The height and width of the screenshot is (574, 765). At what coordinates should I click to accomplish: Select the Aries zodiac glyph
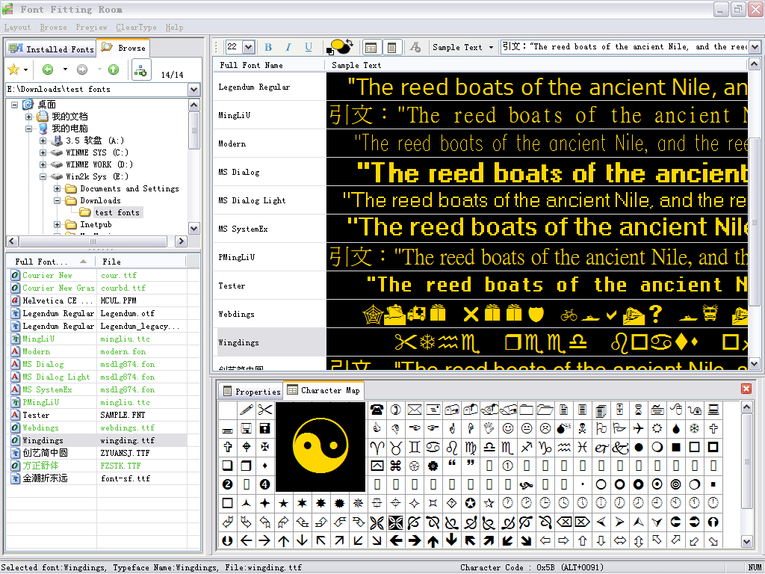[x=377, y=447]
